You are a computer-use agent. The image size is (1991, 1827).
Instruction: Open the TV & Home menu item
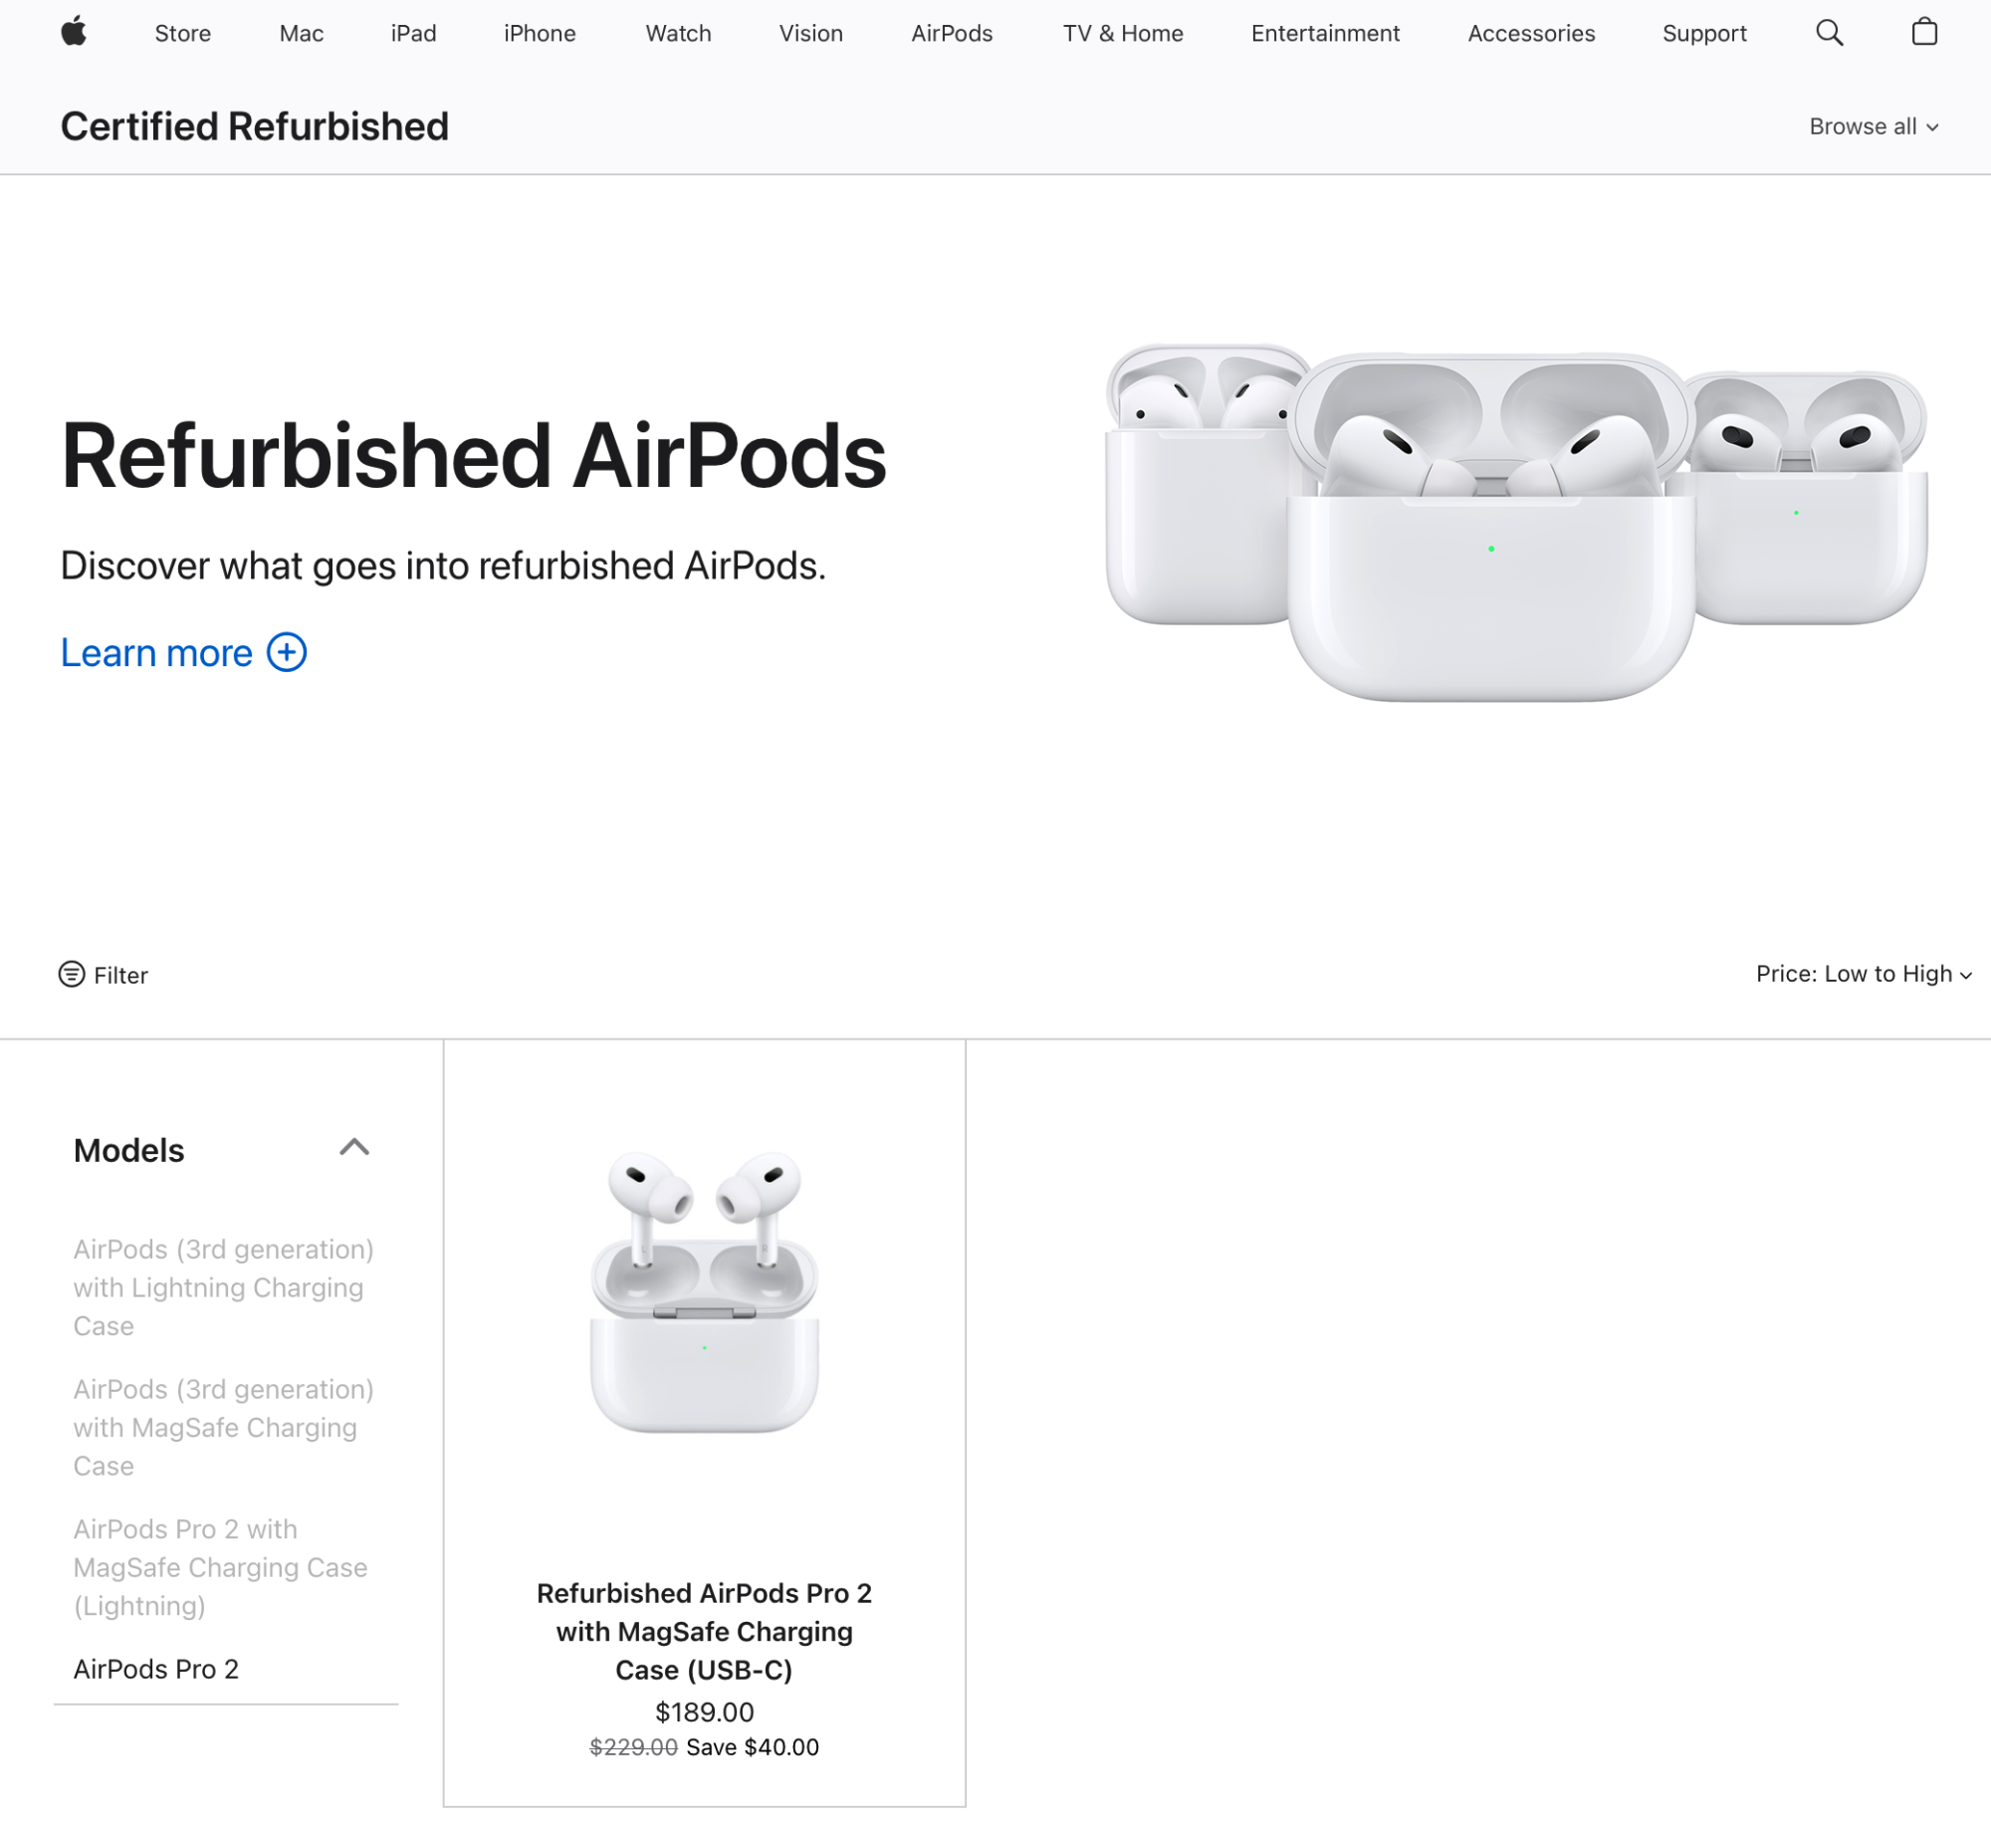1123,33
